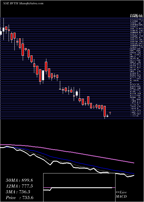
Task: Click the '12MA : 777.5' label
Action: [19, 186]
